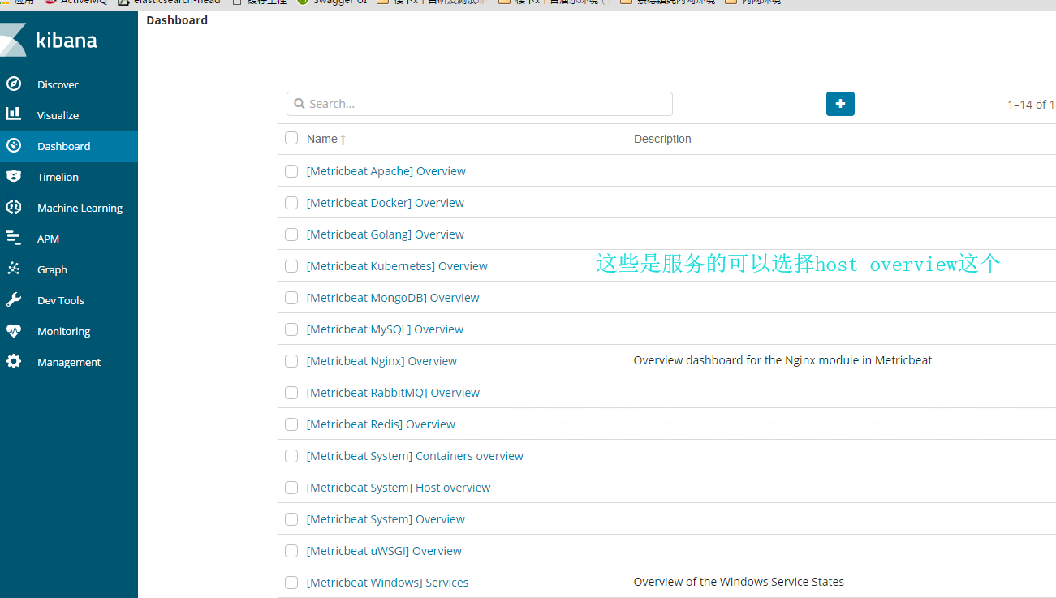This screenshot has height=598, width=1056.
Task: Click the Management gear icon
Action: pos(14,361)
